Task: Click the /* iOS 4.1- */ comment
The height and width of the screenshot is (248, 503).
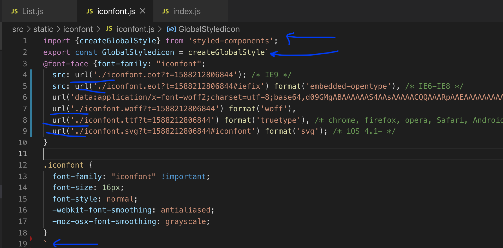Action: (364, 131)
